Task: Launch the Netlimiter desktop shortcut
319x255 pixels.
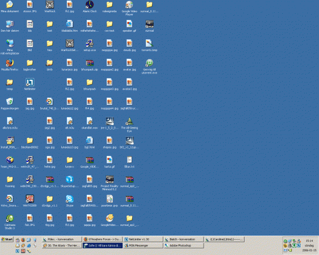Action: [30, 82]
